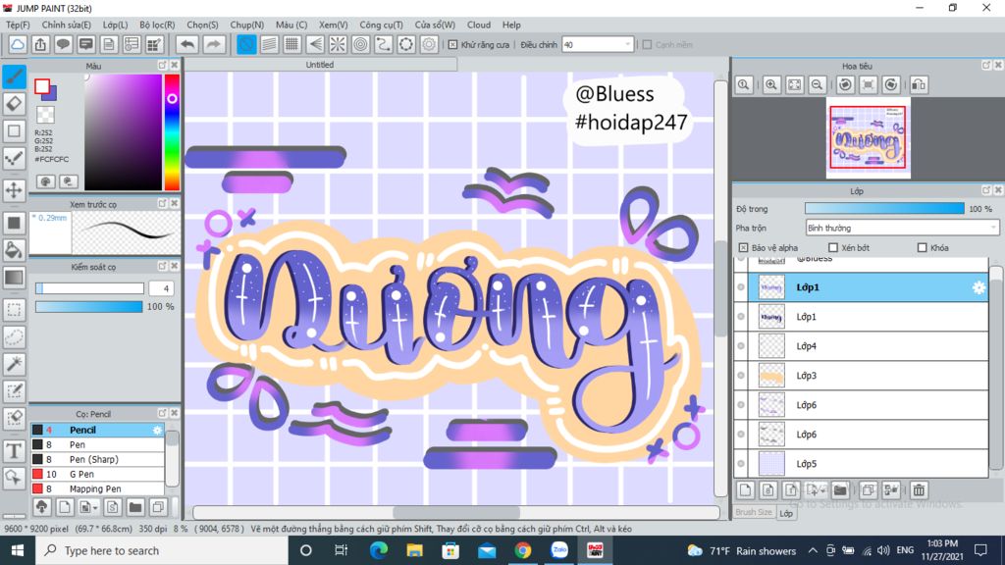This screenshot has width=1005, height=565.
Task: Open Zalo from taskbar
Action: tap(559, 550)
